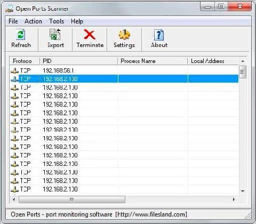Viewport: 256px width, 224px height.
Task: Sort by the Local Address column header
Action: pyautogui.click(x=213, y=61)
